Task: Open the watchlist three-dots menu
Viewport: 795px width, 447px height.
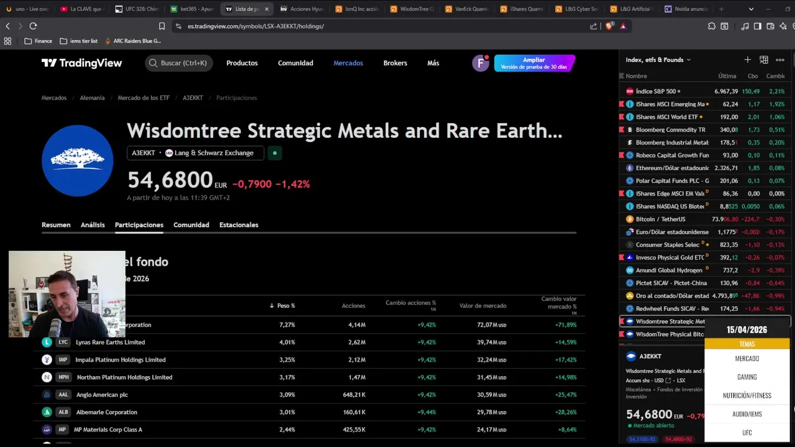Action: pyautogui.click(x=780, y=60)
